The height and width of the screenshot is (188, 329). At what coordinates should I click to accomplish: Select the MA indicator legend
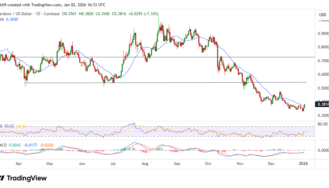[x=3, y=19]
